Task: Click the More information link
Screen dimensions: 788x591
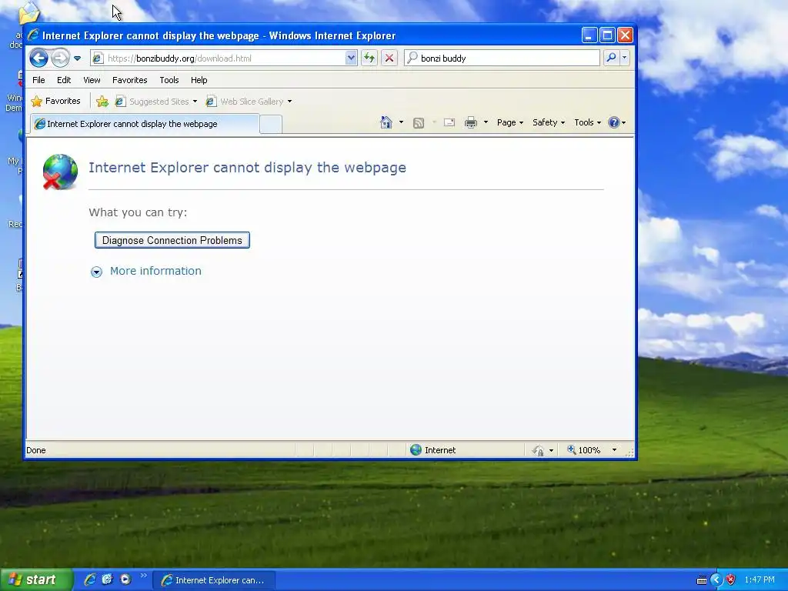Action: [155, 271]
